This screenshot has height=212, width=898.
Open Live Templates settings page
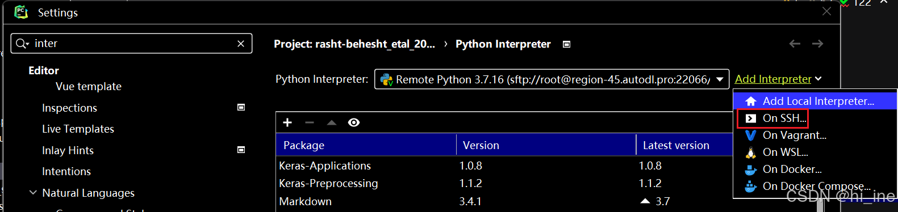pos(78,129)
